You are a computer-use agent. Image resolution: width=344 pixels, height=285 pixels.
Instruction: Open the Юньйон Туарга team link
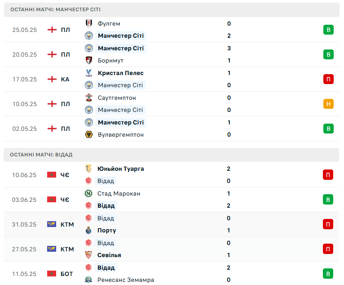coord(121,169)
